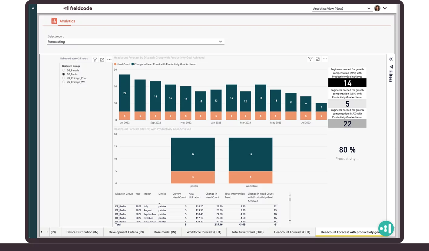The height and width of the screenshot is (251, 429).
Task: Sort table by AVG Utilization column
Action: point(195,196)
